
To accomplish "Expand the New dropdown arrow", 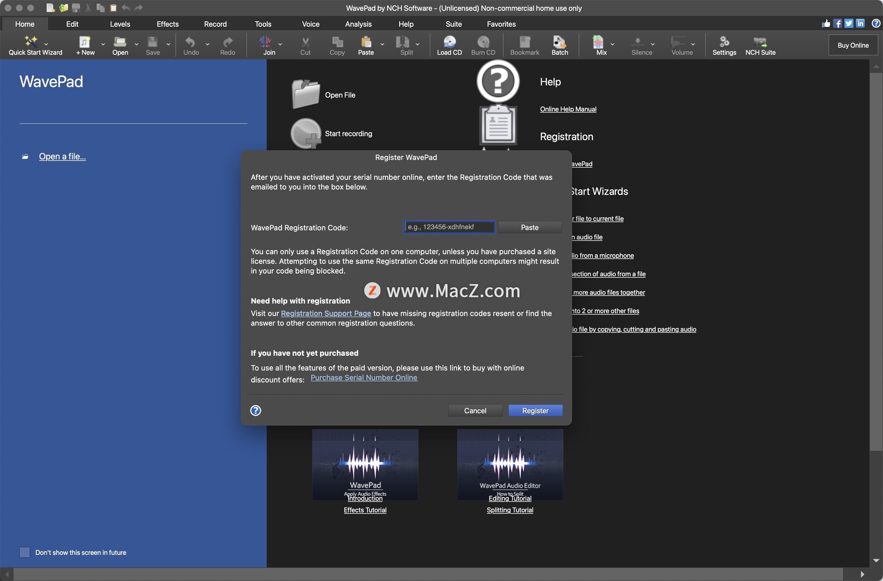I will [103, 44].
